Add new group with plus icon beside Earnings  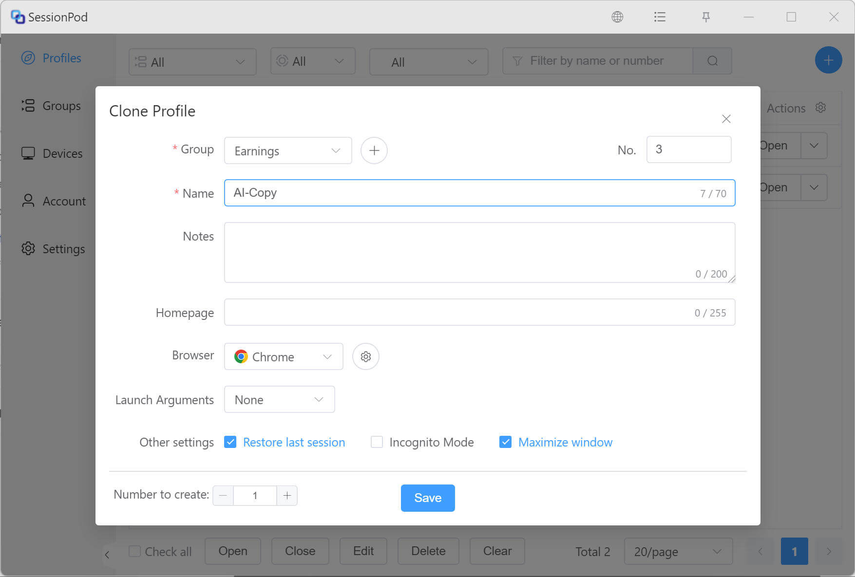[374, 150]
